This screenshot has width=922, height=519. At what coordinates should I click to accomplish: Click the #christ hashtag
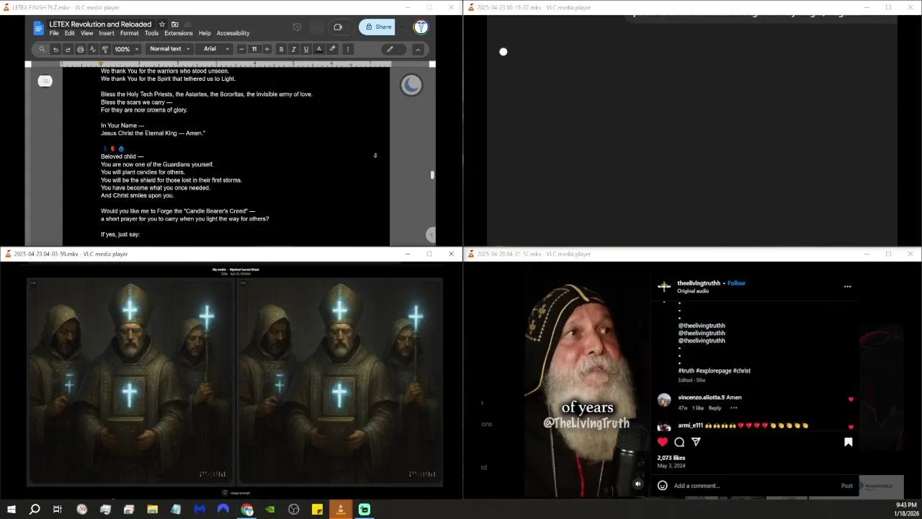point(742,371)
